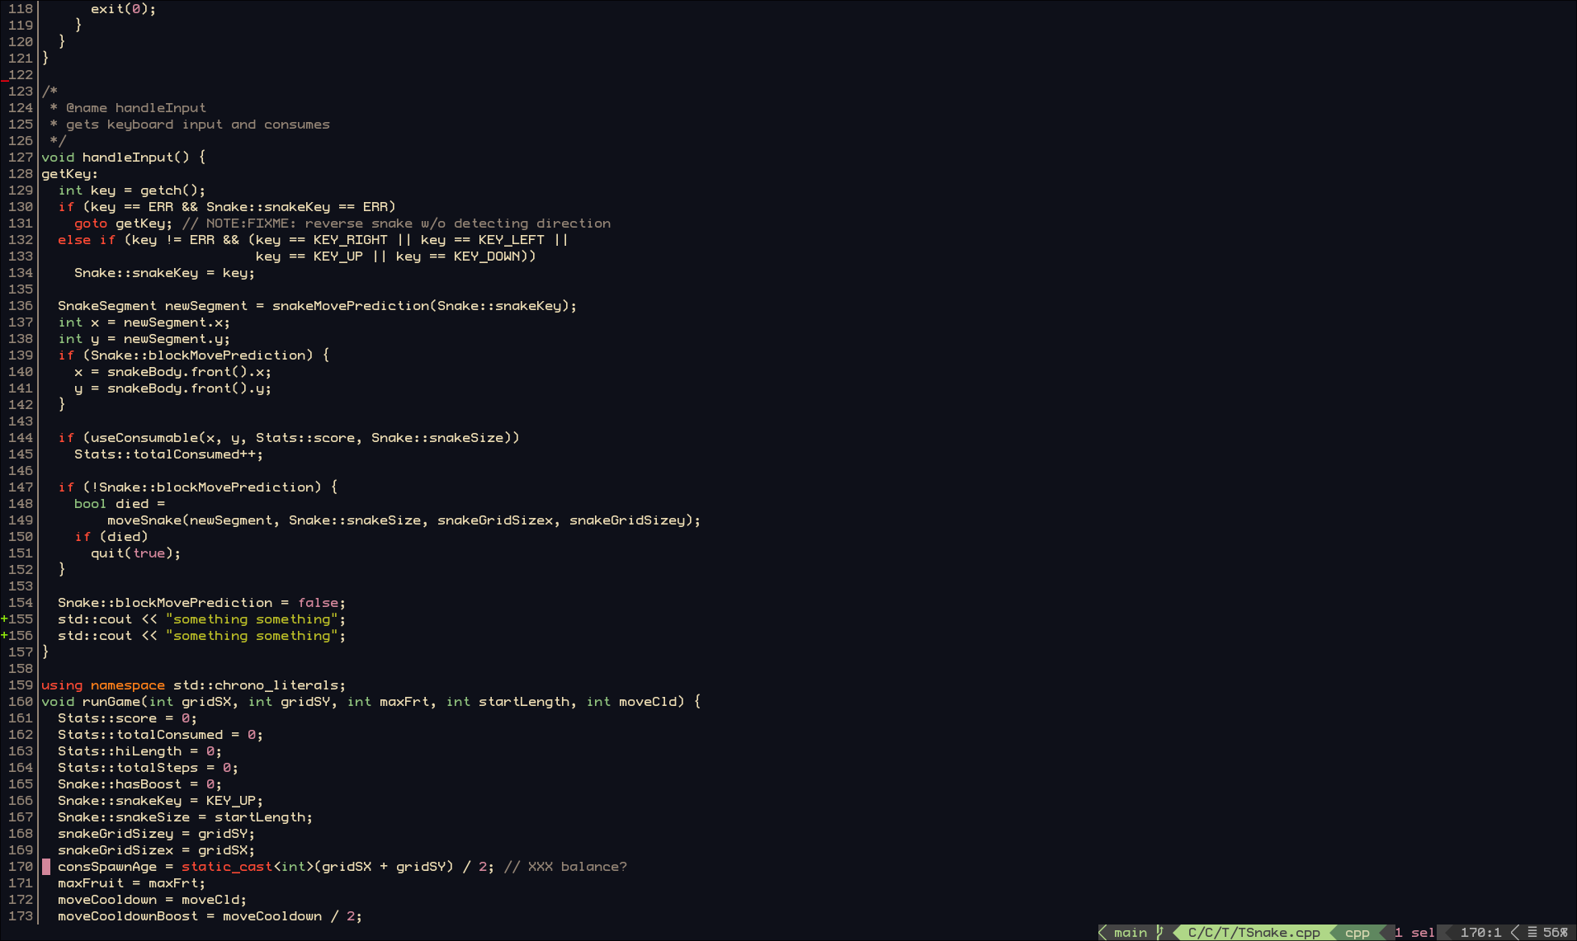The image size is (1577, 941).
Task: Click 'bool died' declaration on line 148
Action: pos(111,503)
